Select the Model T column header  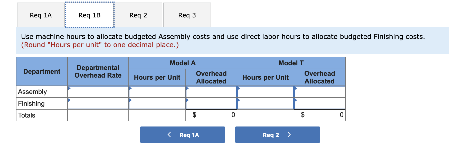291,63
